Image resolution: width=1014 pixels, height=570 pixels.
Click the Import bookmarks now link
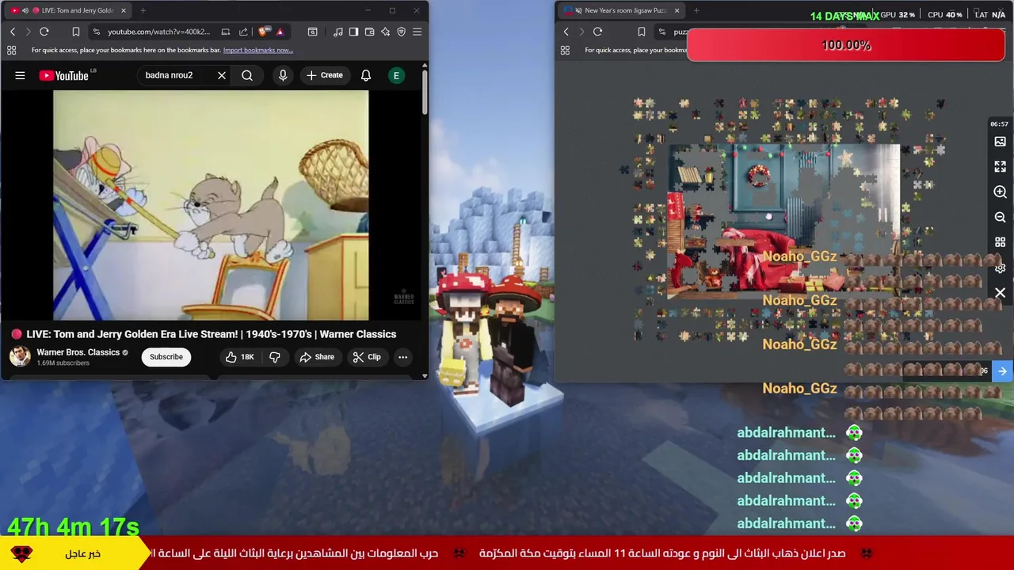coord(258,50)
